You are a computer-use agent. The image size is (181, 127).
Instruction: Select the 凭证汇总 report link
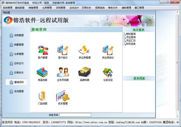click(131, 40)
